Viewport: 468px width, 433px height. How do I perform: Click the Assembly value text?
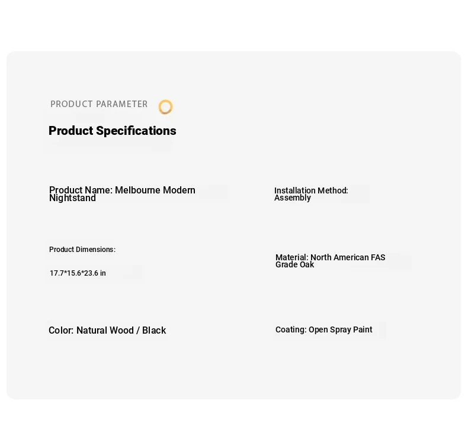tap(293, 198)
